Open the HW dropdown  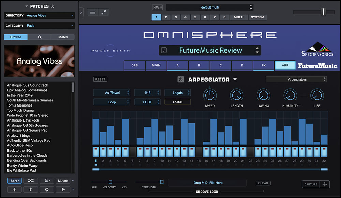157,8
